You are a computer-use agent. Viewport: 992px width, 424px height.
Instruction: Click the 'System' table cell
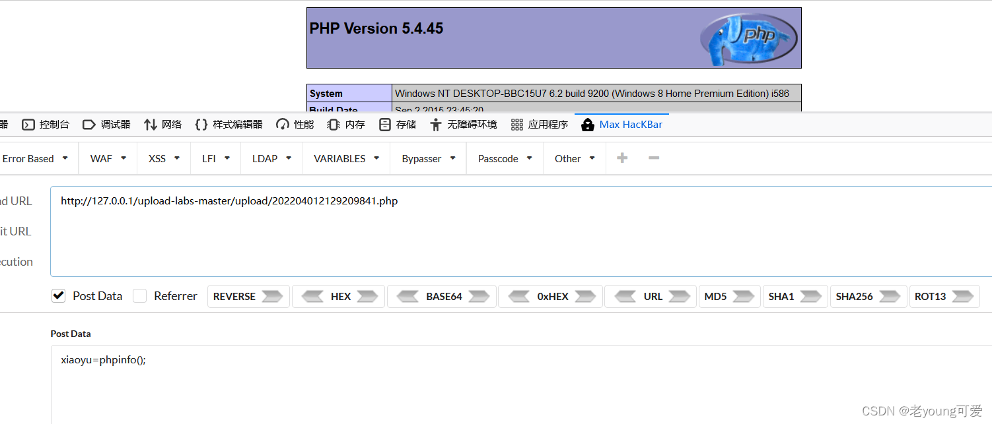pos(349,93)
